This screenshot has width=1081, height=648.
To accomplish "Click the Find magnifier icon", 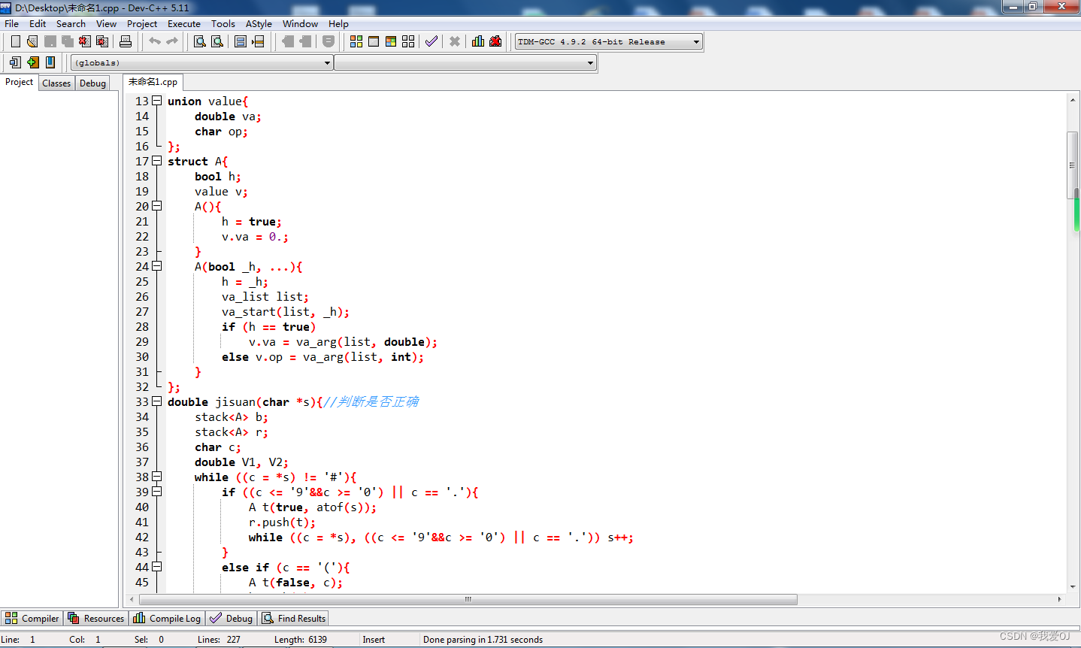I will point(200,41).
